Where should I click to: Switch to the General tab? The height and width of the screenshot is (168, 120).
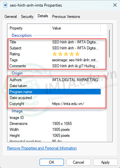tap(11, 17)
